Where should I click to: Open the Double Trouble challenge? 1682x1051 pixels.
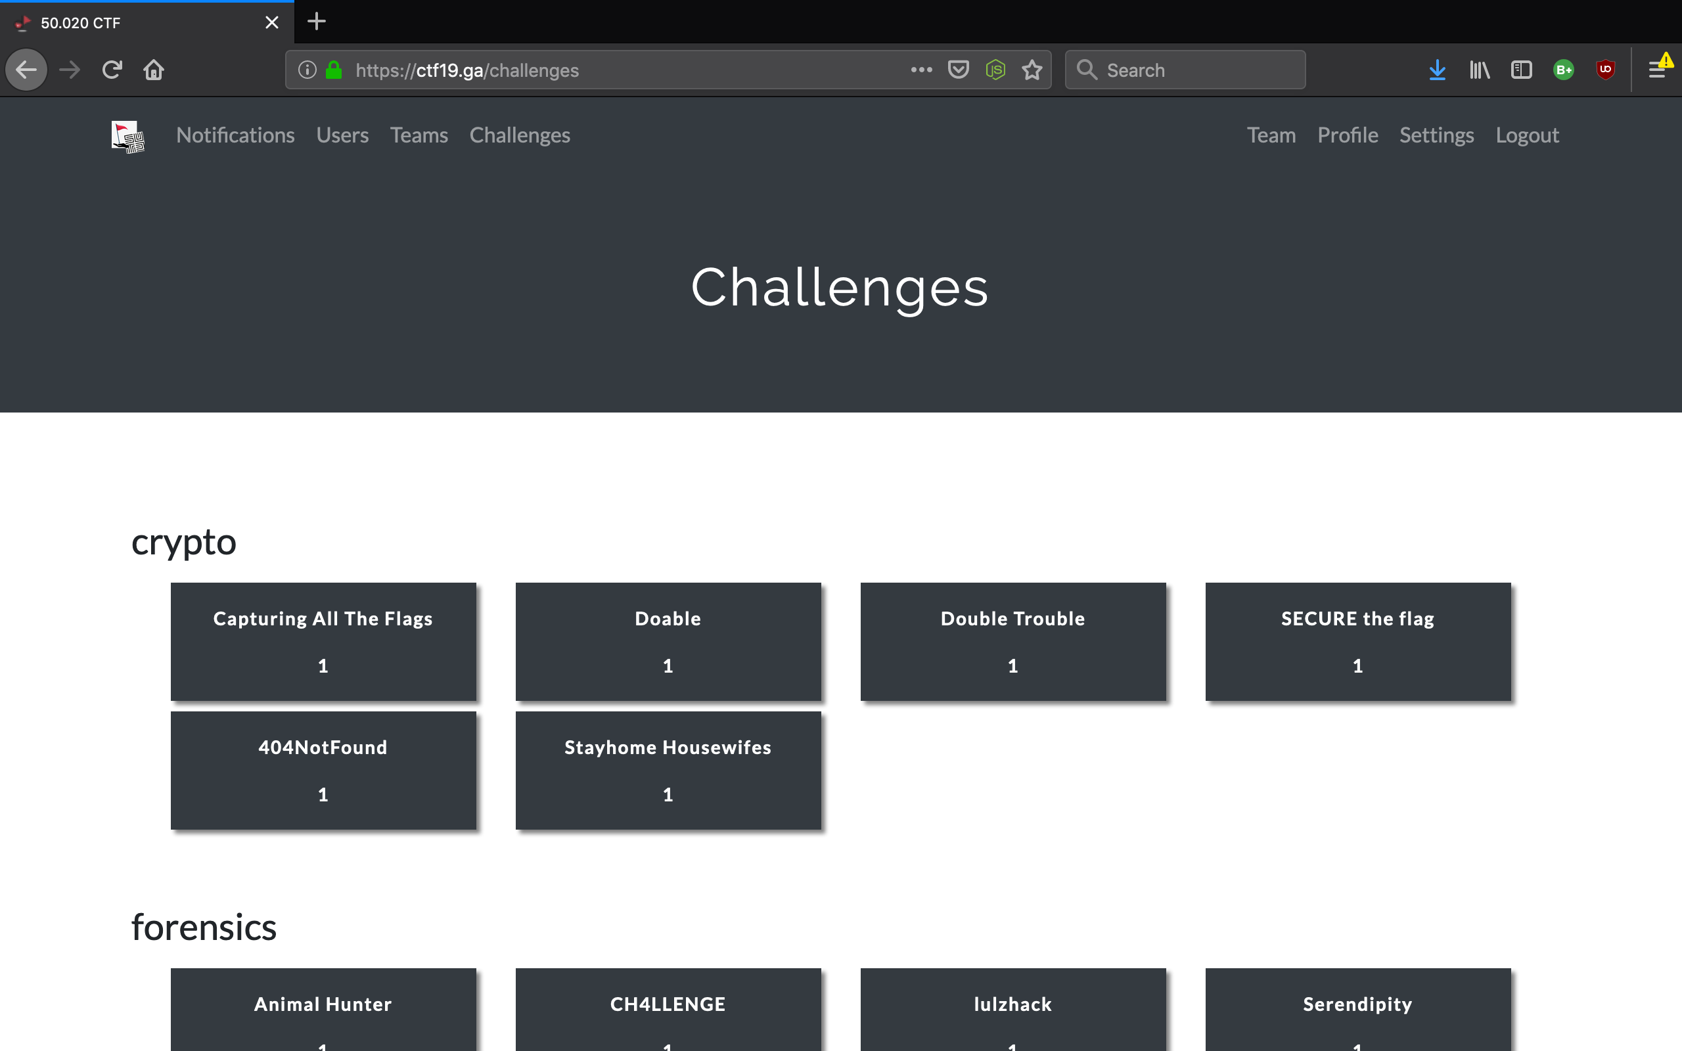(1012, 641)
